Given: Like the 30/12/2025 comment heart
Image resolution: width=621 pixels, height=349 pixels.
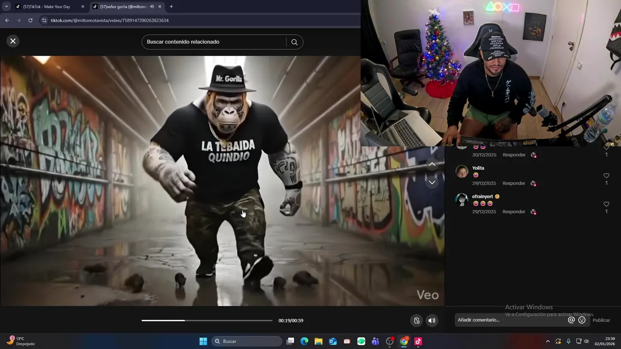Looking at the screenshot, I should click(x=606, y=148).
